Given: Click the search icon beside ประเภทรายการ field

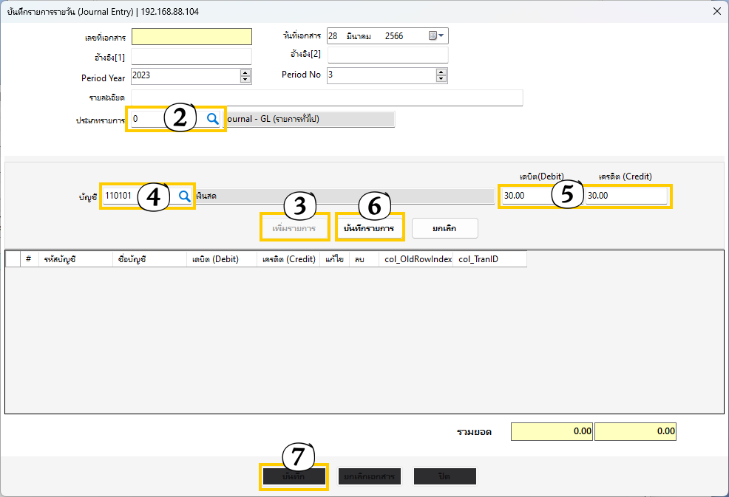Looking at the screenshot, I should (x=212, y=119).
